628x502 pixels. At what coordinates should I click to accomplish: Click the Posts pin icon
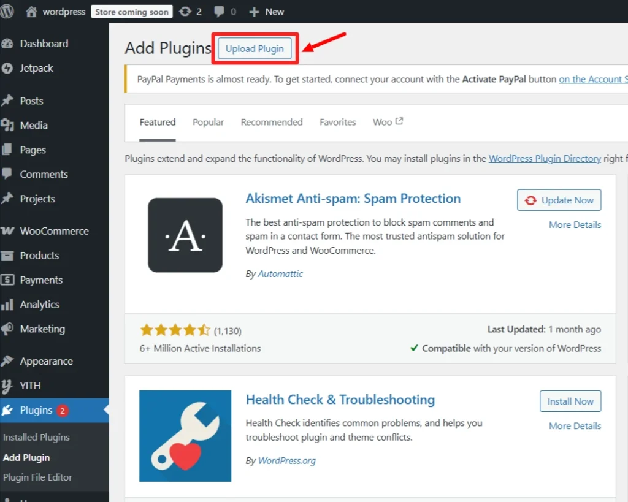click(x=7, y=101)
